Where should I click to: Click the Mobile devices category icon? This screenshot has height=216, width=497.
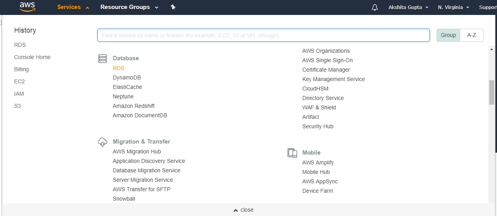coord(292,153)
